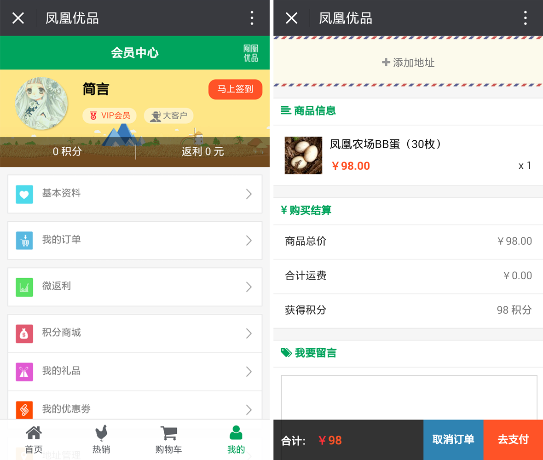This screenshot has height=460, width=543.
Task: Expand the 基本资料 row chevron
Action: pyautogui.click(x=248, y=194)
